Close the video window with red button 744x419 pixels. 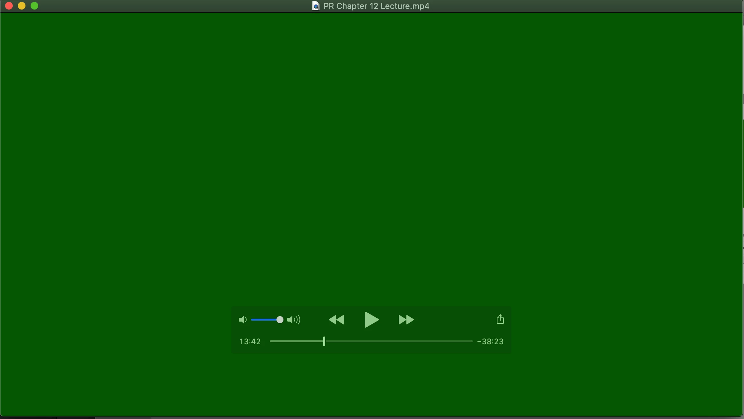point(9,6)
